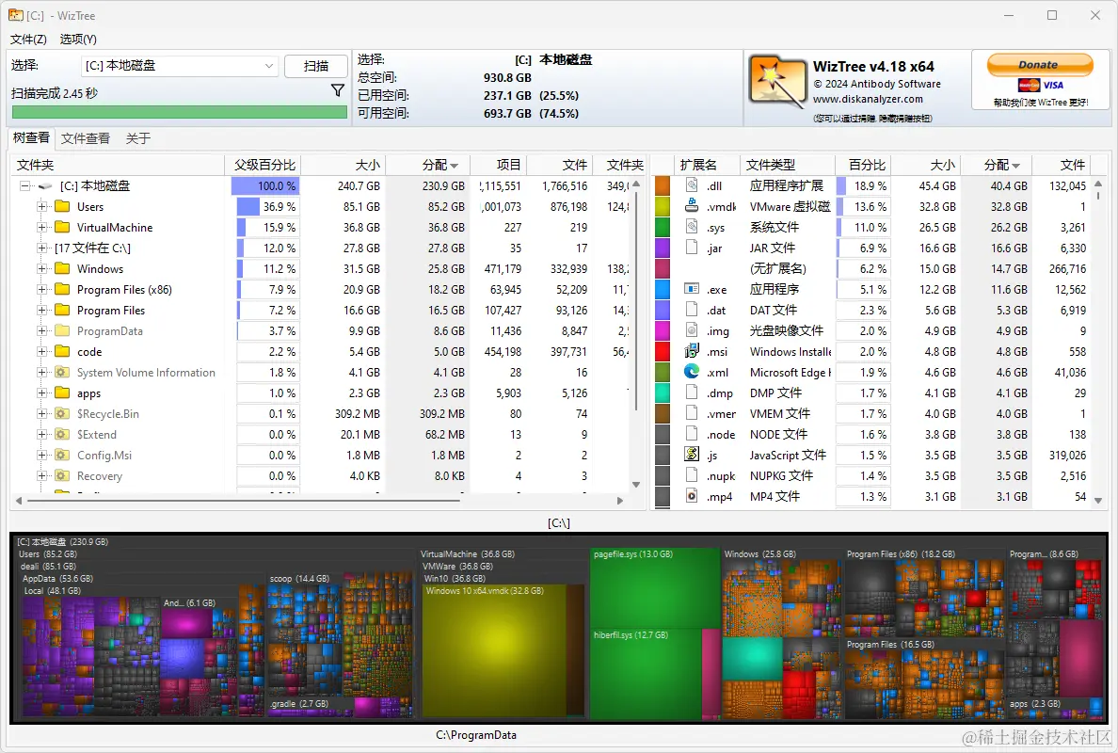The height and width of the screenshot is (753, 1118).
Task: Open the 文件(Z) menu
Action: [x=28, y=40]
